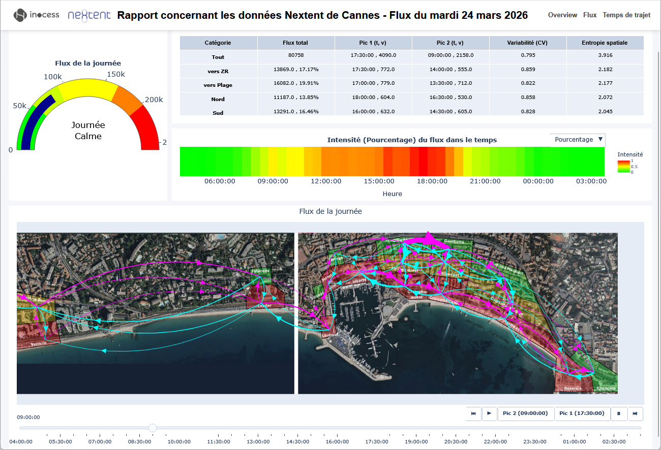Open the Temps de trajet page

(x=626, y=15)
